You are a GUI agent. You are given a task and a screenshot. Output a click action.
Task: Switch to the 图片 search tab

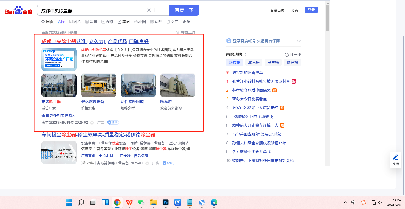point(75,22)
